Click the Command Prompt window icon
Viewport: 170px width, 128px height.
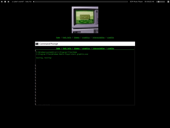(x=37, y=44)
